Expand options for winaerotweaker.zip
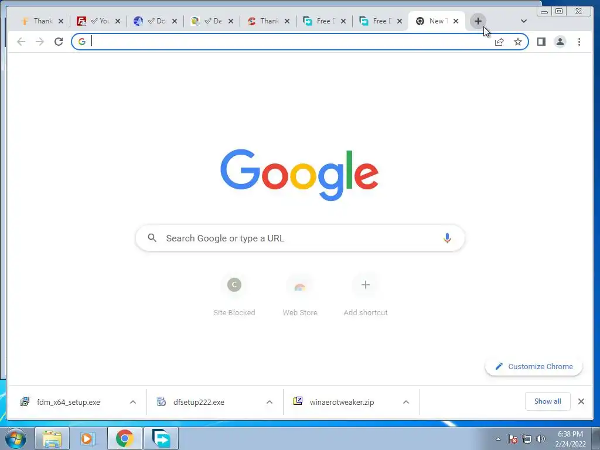The image size is (600, 450). tap(406, 402)
